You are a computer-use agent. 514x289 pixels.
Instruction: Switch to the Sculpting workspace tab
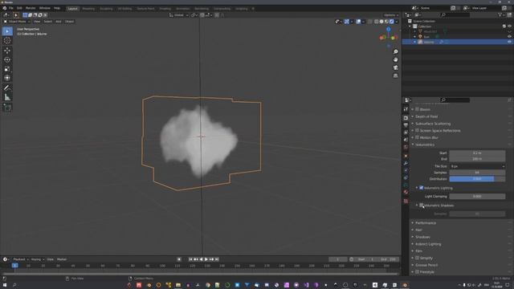(106, 9)
